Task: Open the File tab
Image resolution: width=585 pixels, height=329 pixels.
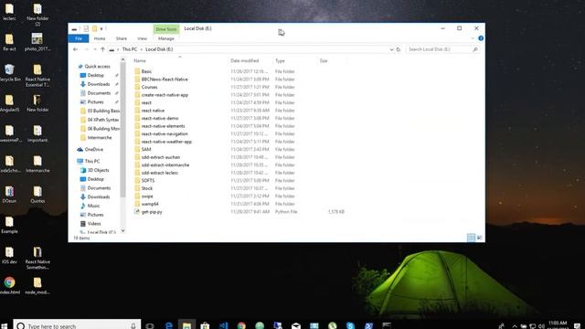Action: [79, 38]
